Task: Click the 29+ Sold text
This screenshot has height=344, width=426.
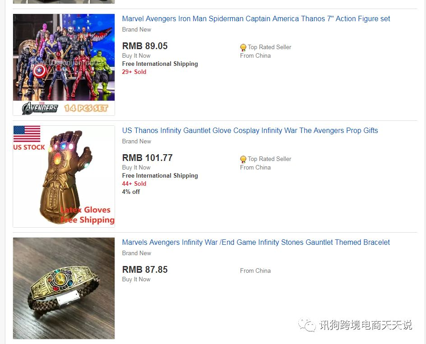Action: click(x=134, y=72)
